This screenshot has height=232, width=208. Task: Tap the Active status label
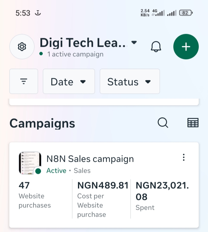56,170
